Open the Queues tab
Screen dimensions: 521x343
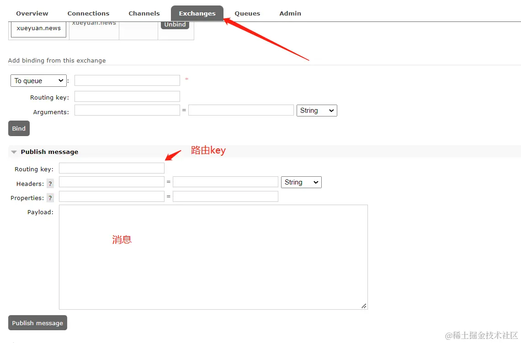(247, 13)
